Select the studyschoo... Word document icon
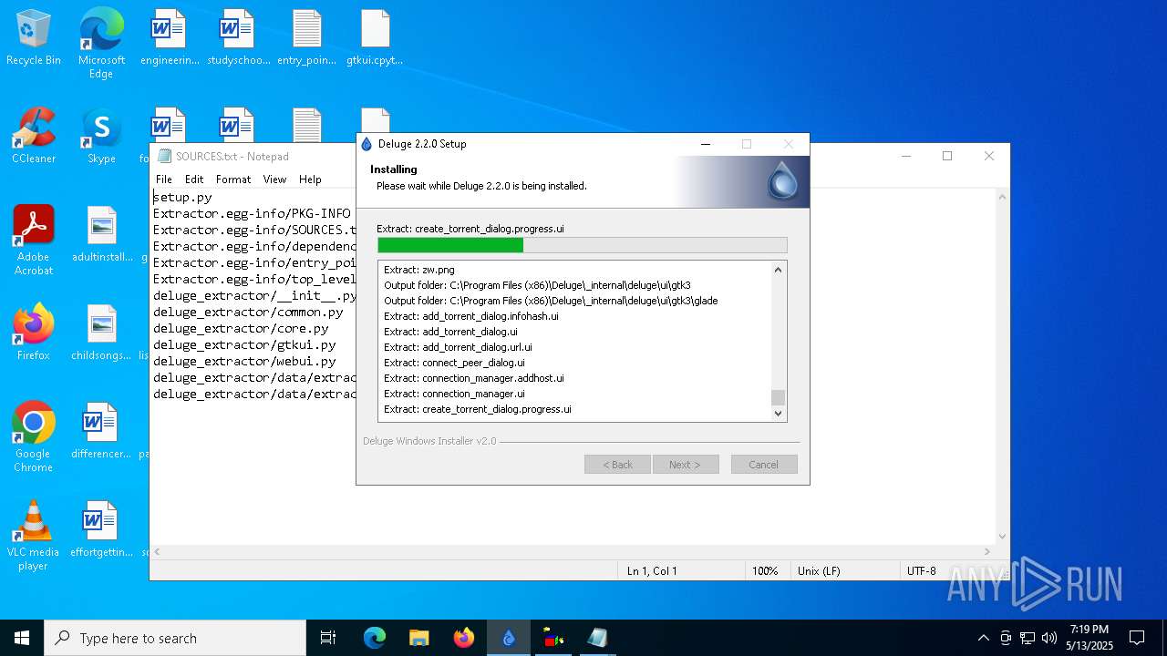 click(x=238, y=38)
